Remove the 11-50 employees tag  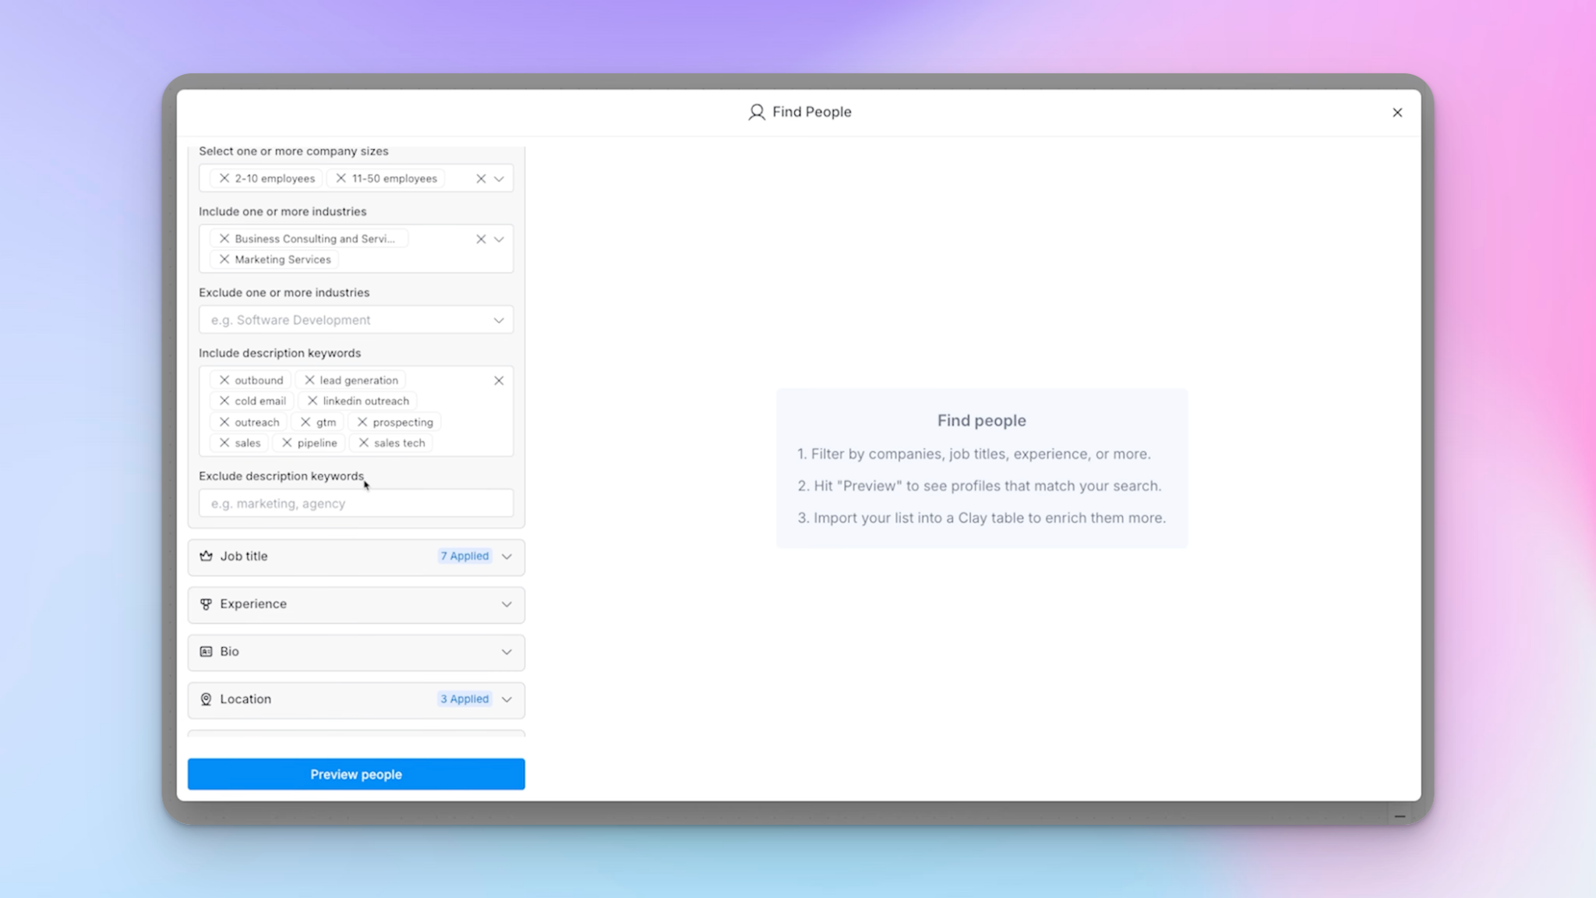[341, 179]
